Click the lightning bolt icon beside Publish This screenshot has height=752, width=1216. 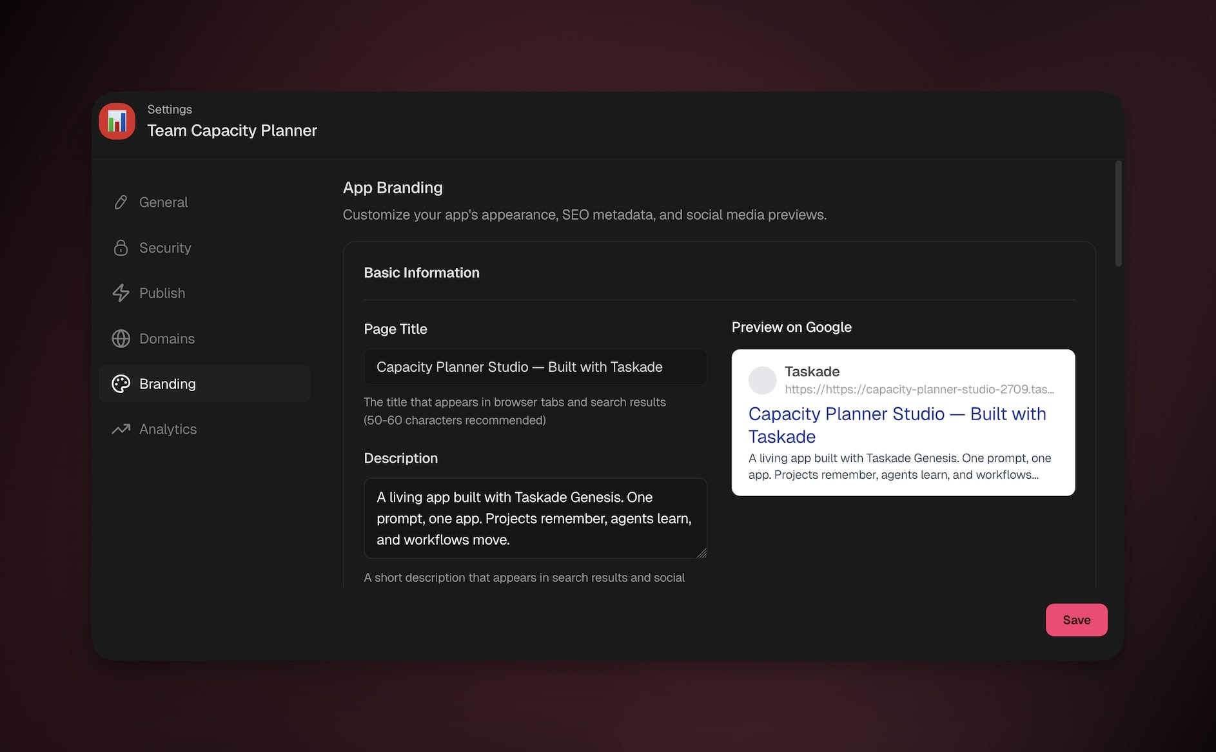[121, 293]
